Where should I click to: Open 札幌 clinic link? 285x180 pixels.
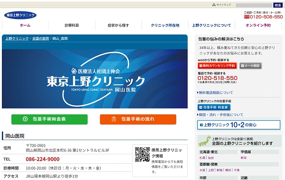[202, 158]
